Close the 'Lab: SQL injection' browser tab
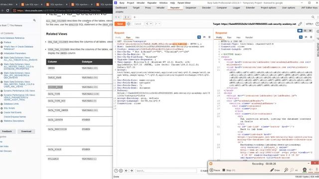Image resolution: width=319 pixels, height=179 pixels. (41, 4)
